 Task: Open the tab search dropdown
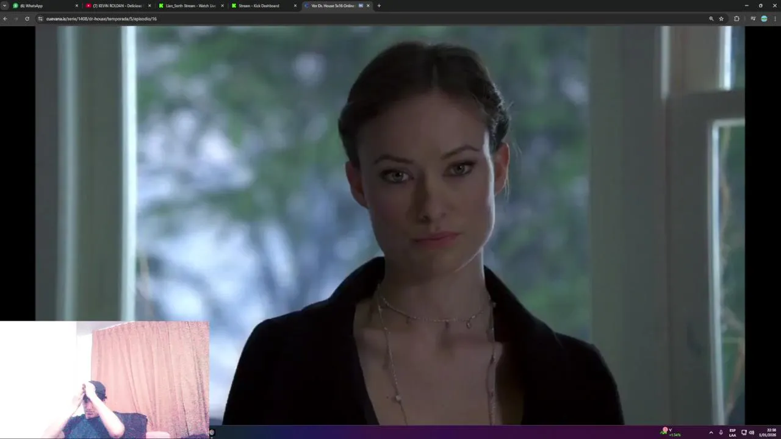coord(4,5)
